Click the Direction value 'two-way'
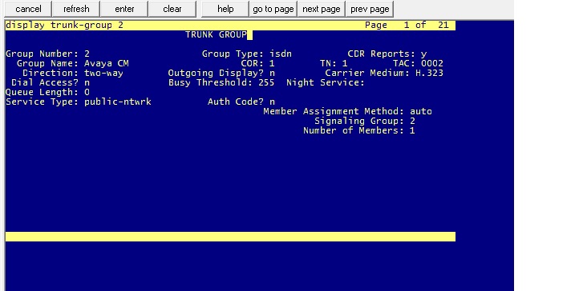 [103, 73]
